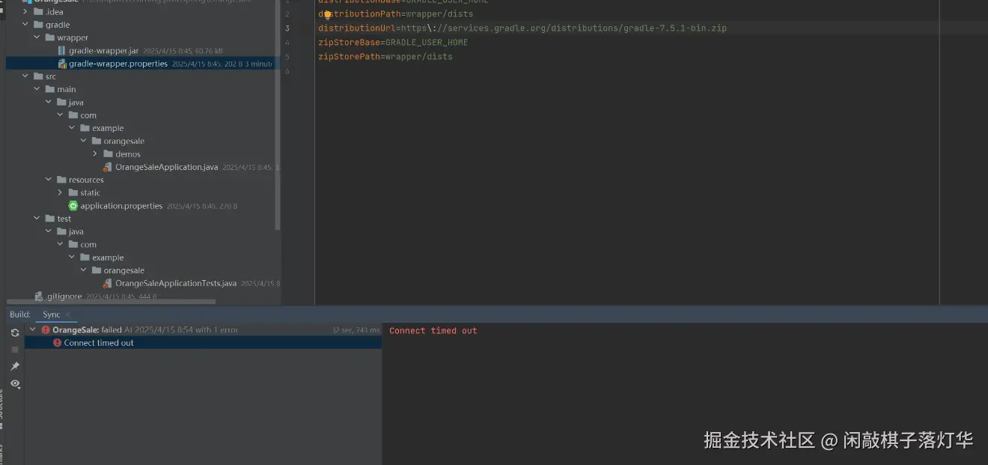The width and height of the screenshot is (988, 465).
Task: Click the static folder icon
Action: click(x=73, y=192)
